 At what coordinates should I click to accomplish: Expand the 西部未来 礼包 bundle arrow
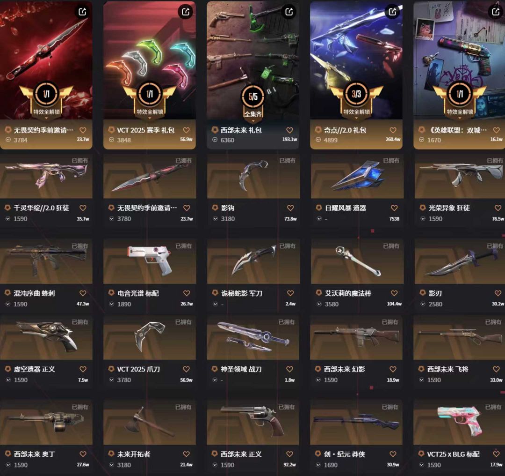click(x=253, y=122)
